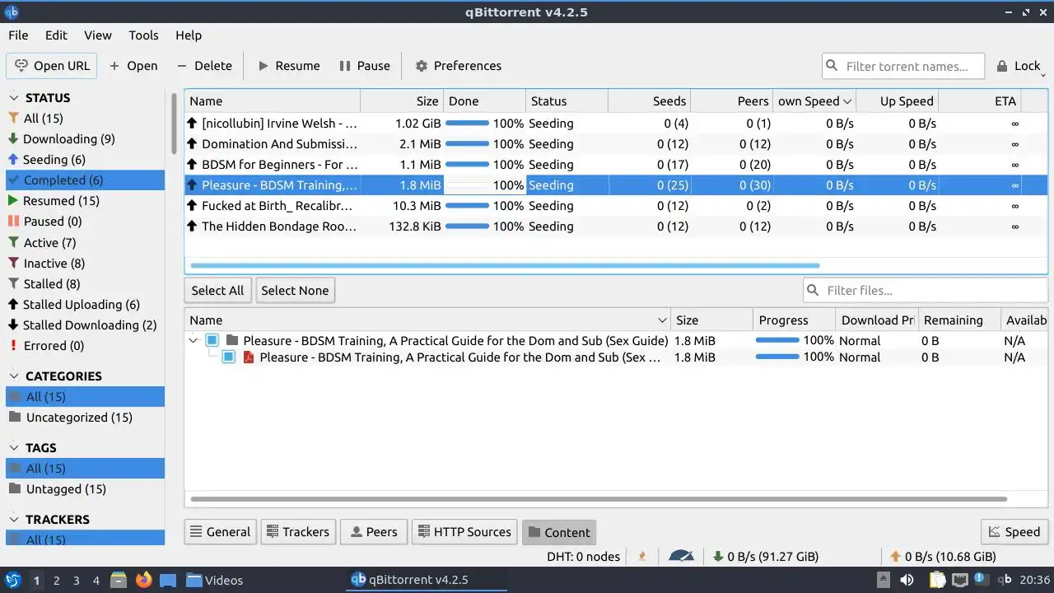Click the qBittorrent tray icon near the clock
Viewport: 1054px width, 593px height.
click(1004, 580)
